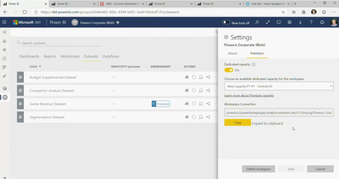Screen dimensions: 339x179
Task: Switch to the Workbooks tab
Action: pyautogui.click(x=70, y=56)
